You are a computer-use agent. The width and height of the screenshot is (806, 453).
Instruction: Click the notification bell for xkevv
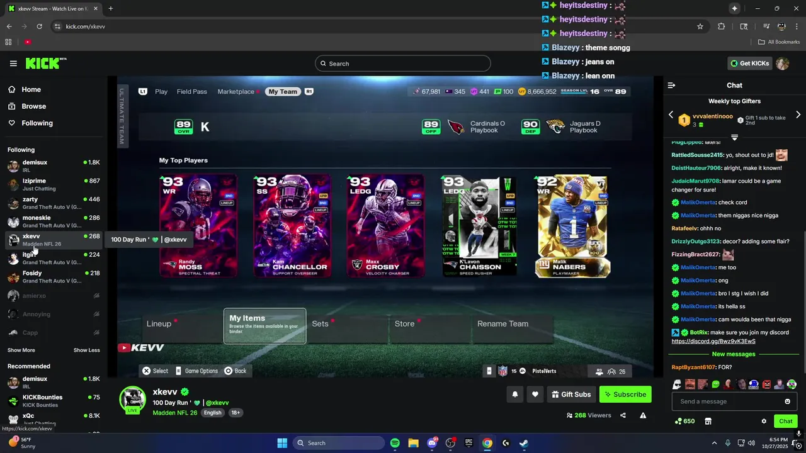pyautogui.click(x=514, y=394)
